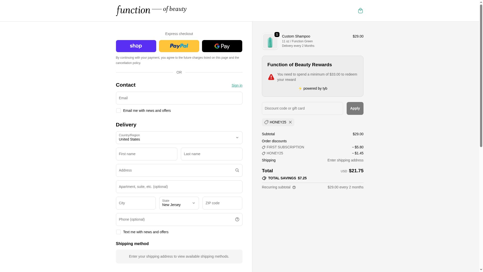Focus the Discount code or gift card field
The image size is (483, 272).
(x=302, y=108)
